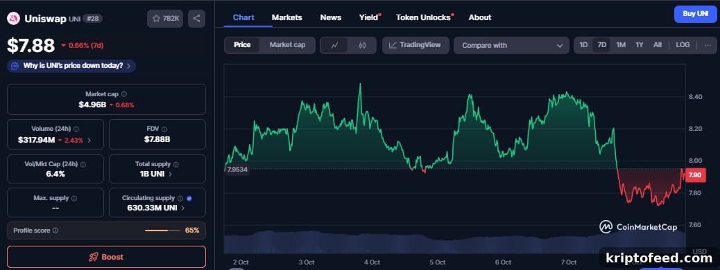Screen dimensions: 720x270
Task: Click Max. supply info icon
Action: (x=74, y=199)
